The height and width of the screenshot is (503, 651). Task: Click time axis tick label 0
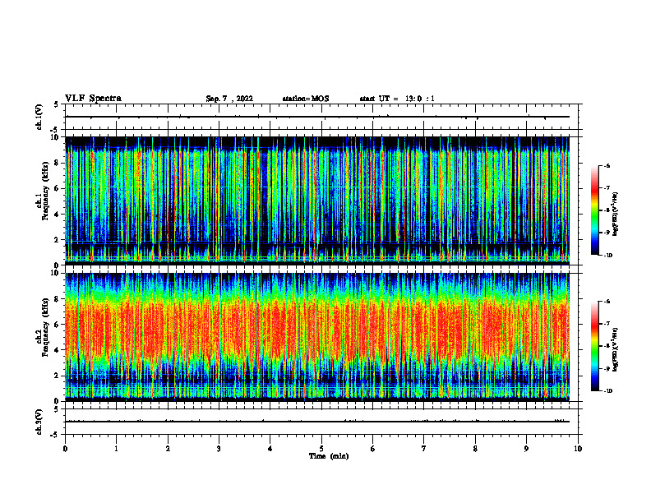pyautogui.click(x=65, y=449)
